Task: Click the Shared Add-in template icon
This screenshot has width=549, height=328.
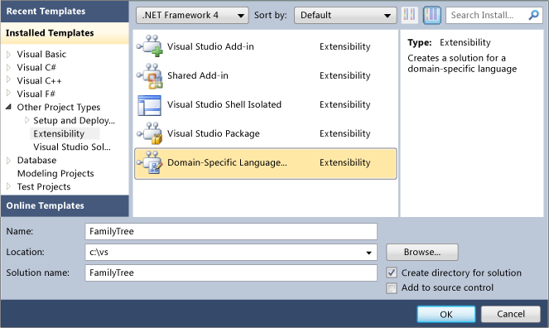Action: coord(150,75)
